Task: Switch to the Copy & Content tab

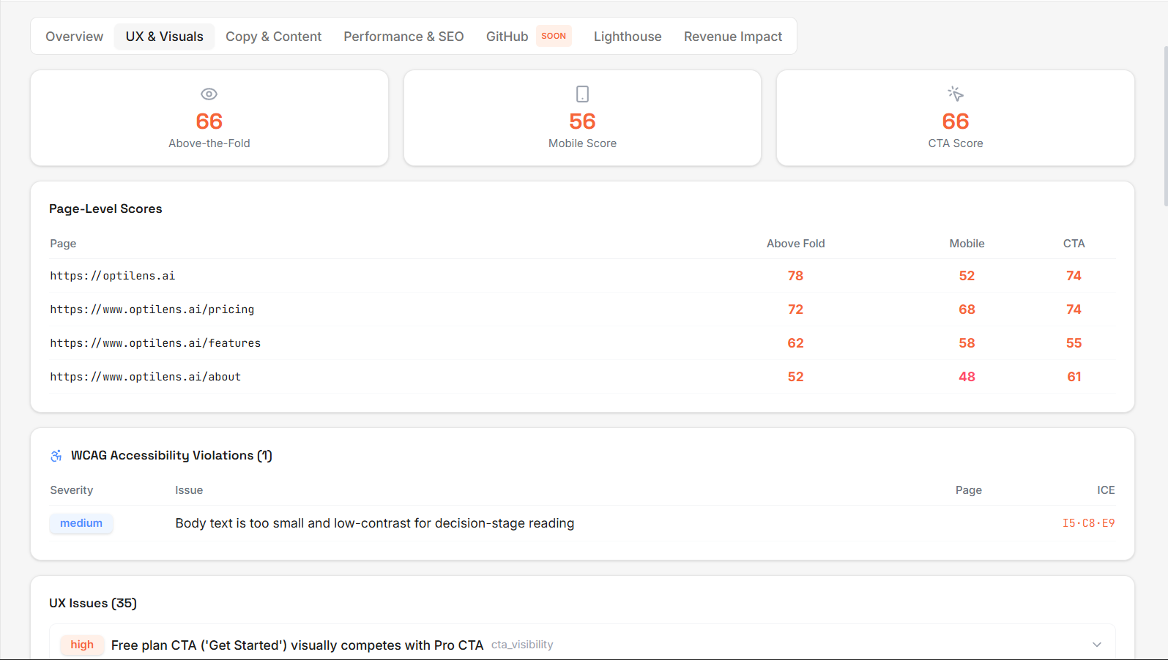Action: [x=273, y=37]
